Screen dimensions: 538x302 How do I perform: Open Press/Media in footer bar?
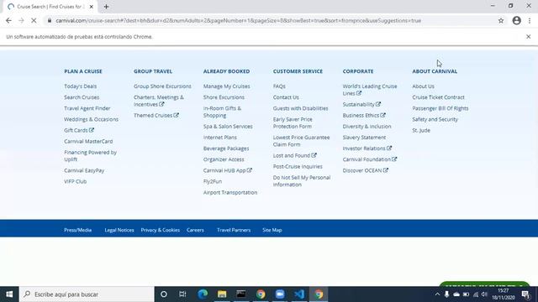(77, 230)
